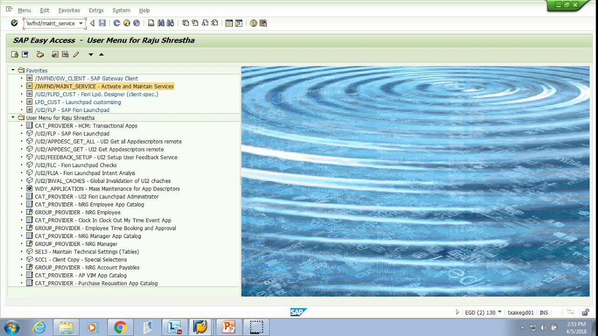Click the green Enter checkmark icon

tap(14, 23)
